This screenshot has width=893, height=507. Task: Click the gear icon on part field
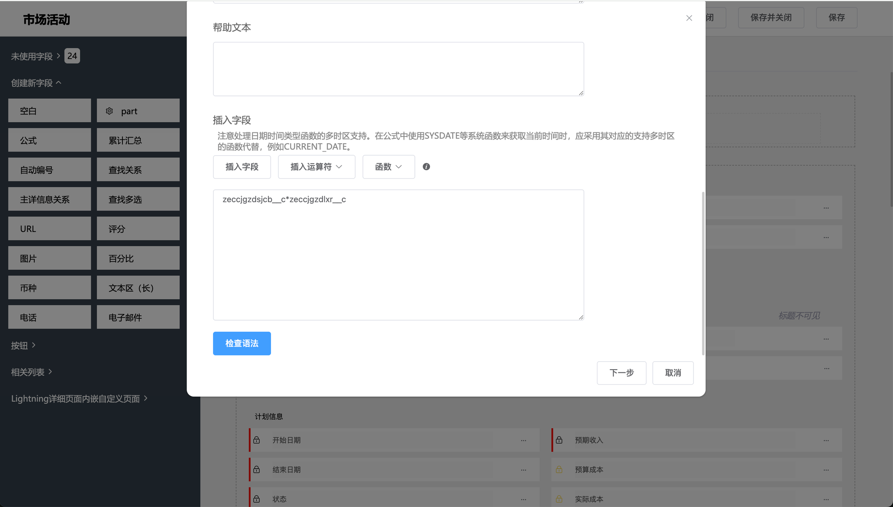point(109,111)
